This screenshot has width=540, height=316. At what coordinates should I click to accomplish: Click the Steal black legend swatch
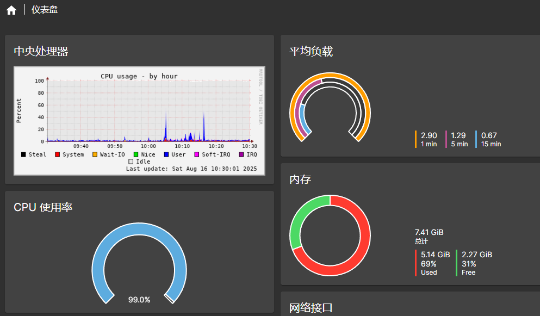(x=23, y=154)
